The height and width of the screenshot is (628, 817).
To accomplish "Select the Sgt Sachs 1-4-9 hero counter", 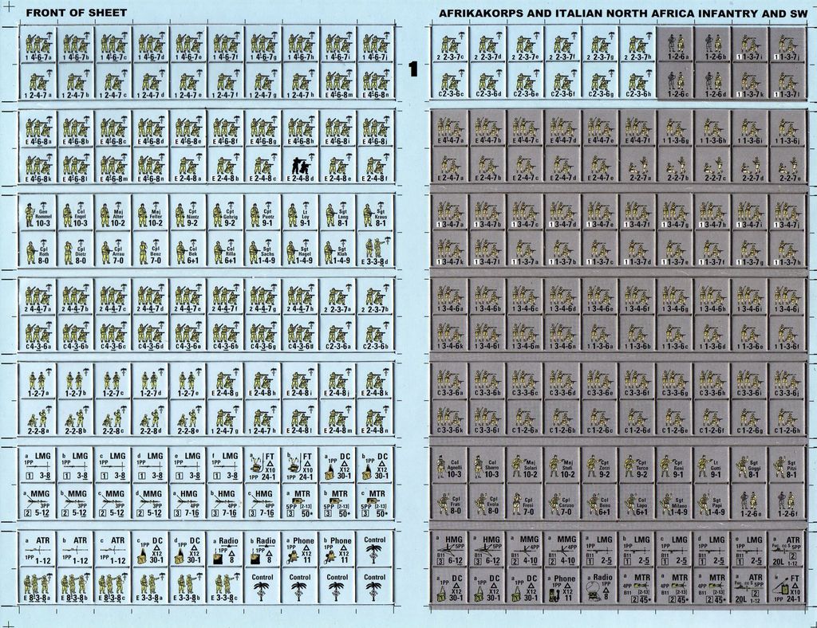I will pos(263,251).
